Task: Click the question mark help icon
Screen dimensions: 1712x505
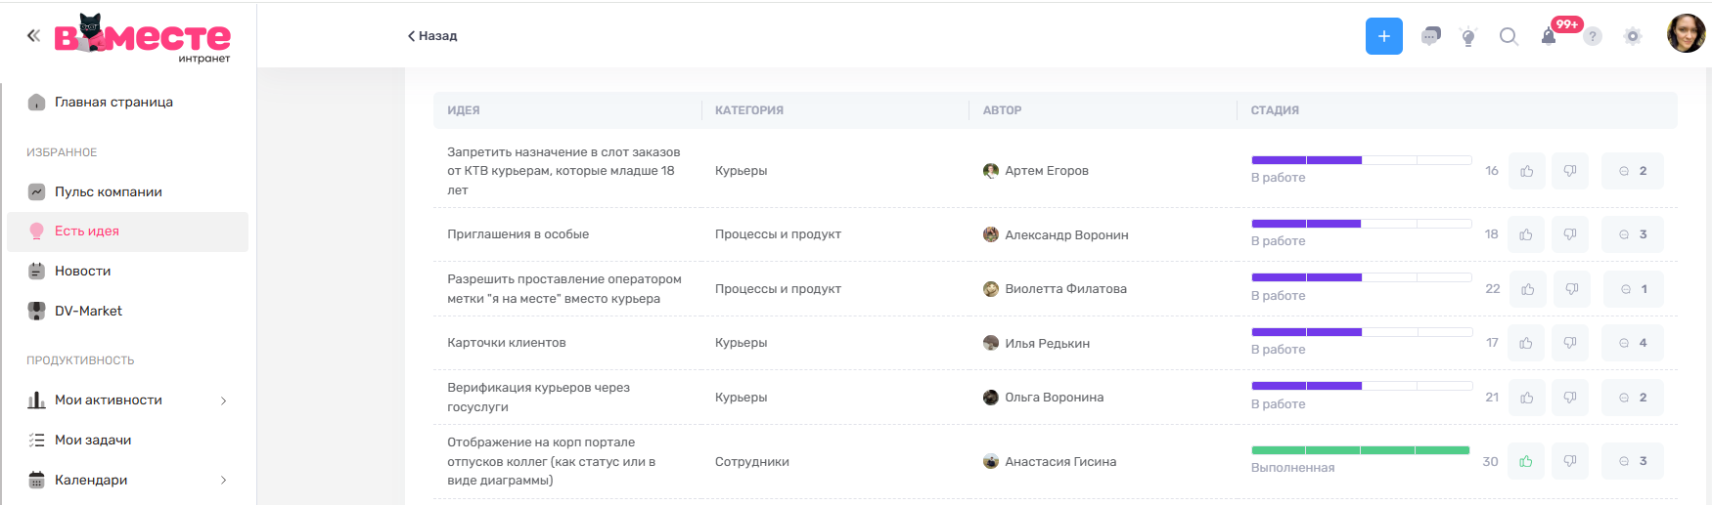Action: pos(1593,36)
